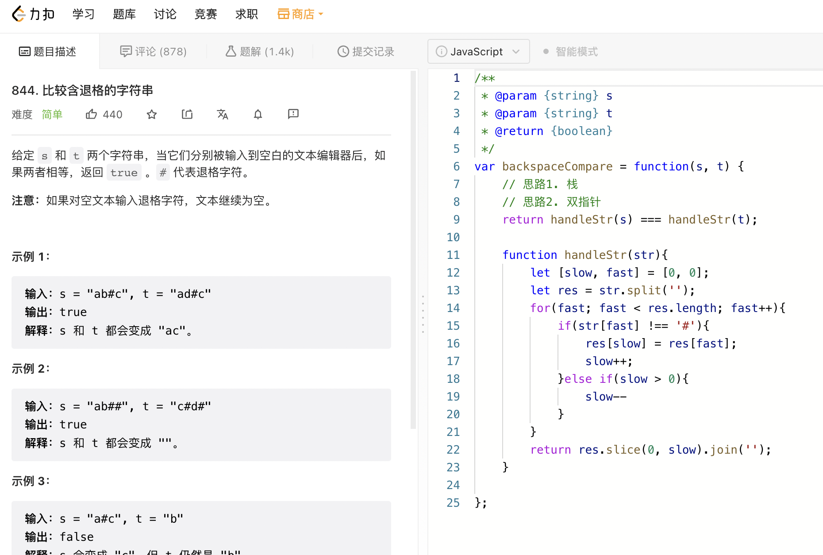Click the slow-- line in editor
This screenshot has height=555, width=823.
[606, 397]
